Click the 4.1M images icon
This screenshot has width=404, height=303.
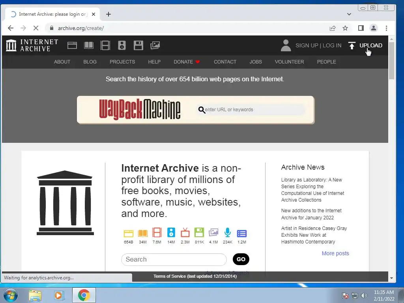[213, 232]
